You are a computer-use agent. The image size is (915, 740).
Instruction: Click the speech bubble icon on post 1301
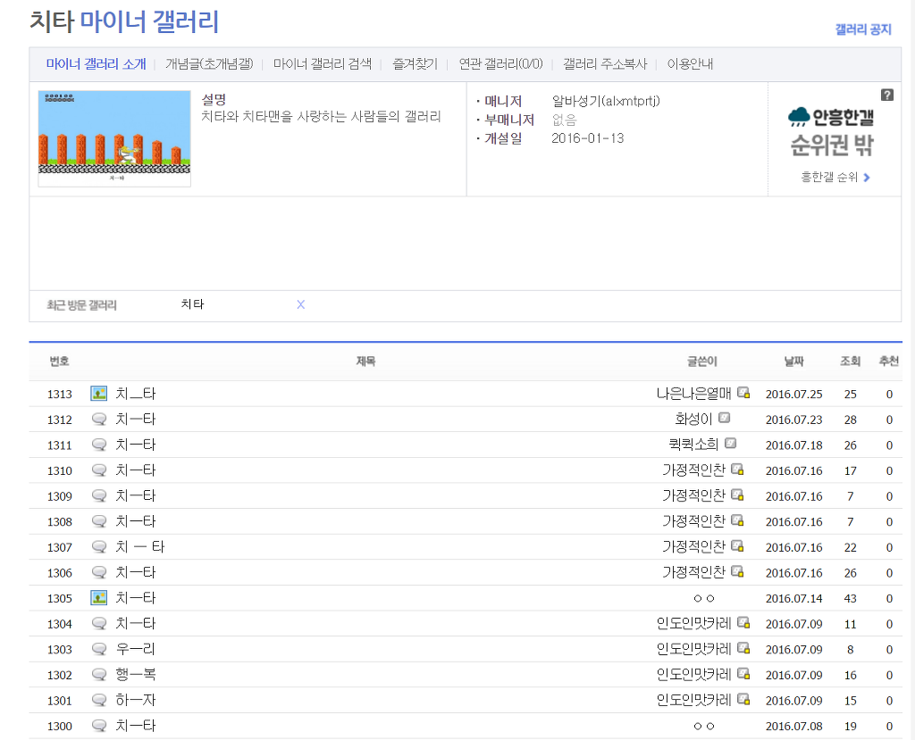click(x=99, y=701)
